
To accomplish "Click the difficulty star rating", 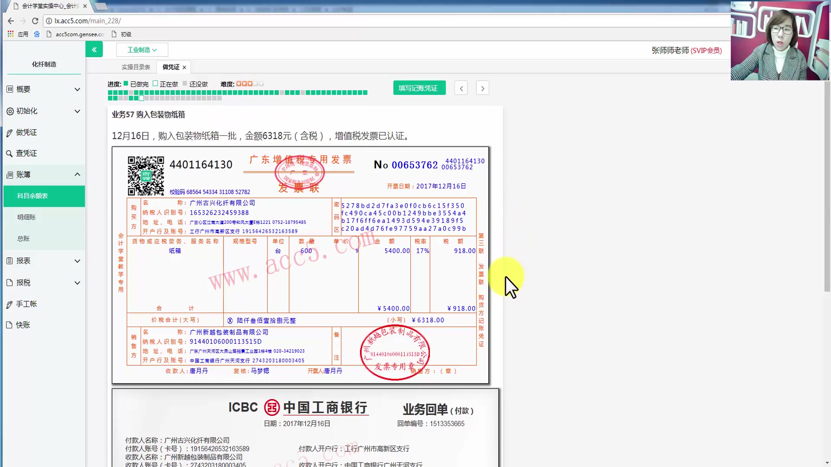I will (250, 83).
